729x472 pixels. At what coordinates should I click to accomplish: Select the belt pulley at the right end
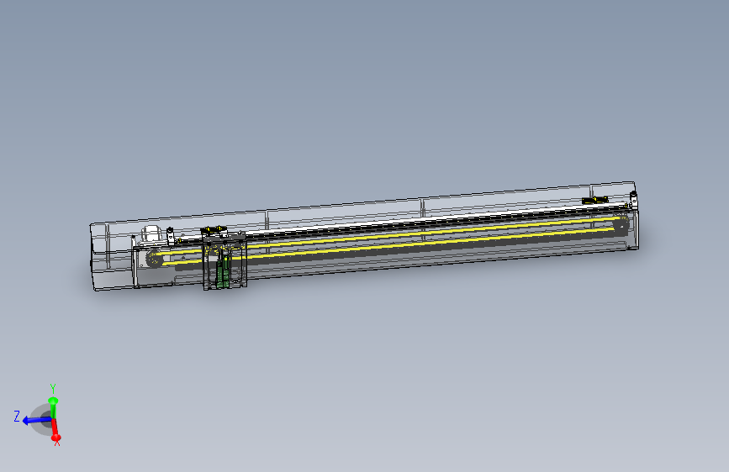(x=621, y=225)
